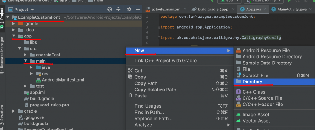Click Copy Path in the context menu
This screenshot has width=315, height=130.
pyautogui.click(x=146, y=83)
